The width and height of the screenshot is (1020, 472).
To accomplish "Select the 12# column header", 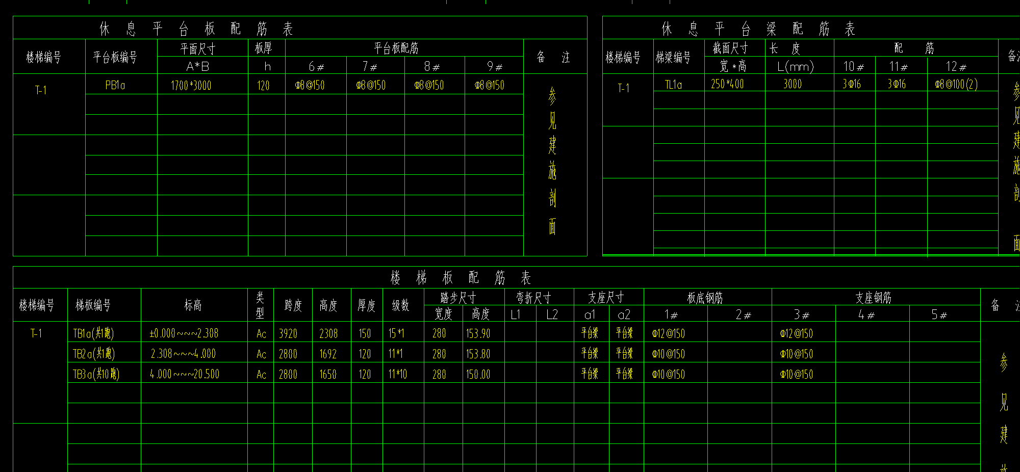I will [x=956, y=66].
